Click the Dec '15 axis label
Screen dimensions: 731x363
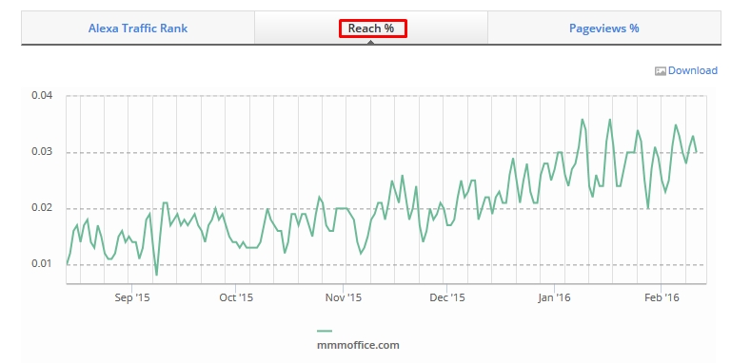[447, 297]
